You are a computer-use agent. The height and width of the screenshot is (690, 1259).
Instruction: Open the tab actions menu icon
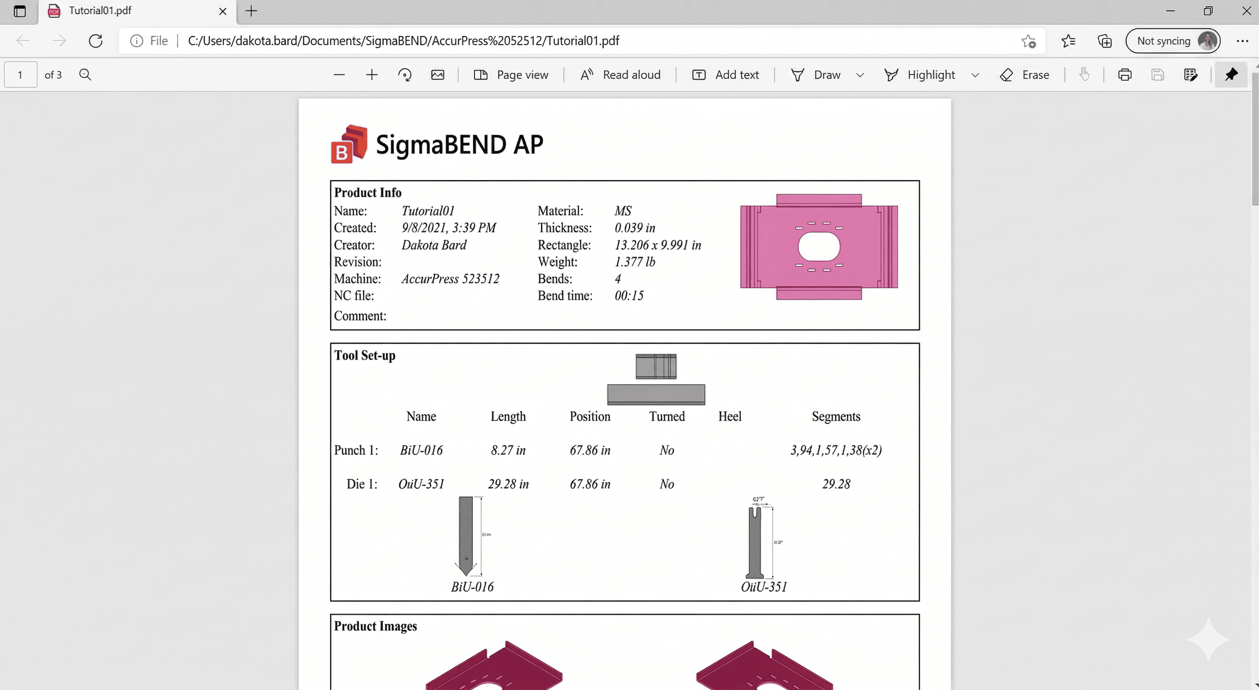19,11
